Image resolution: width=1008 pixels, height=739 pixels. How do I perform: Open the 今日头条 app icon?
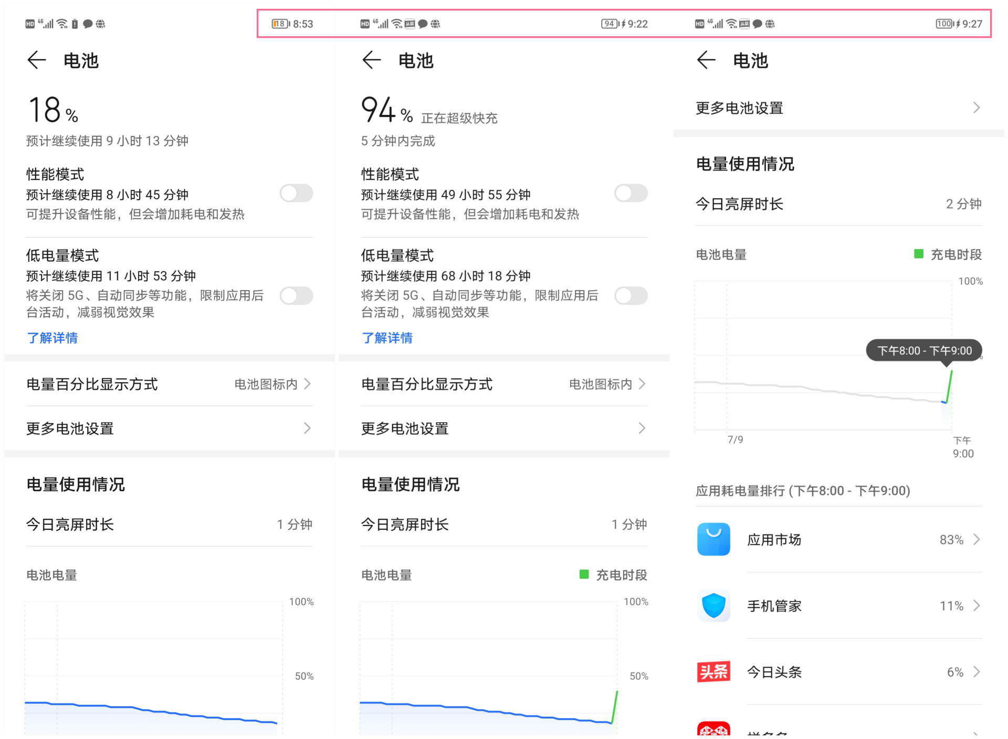[713, 671]
